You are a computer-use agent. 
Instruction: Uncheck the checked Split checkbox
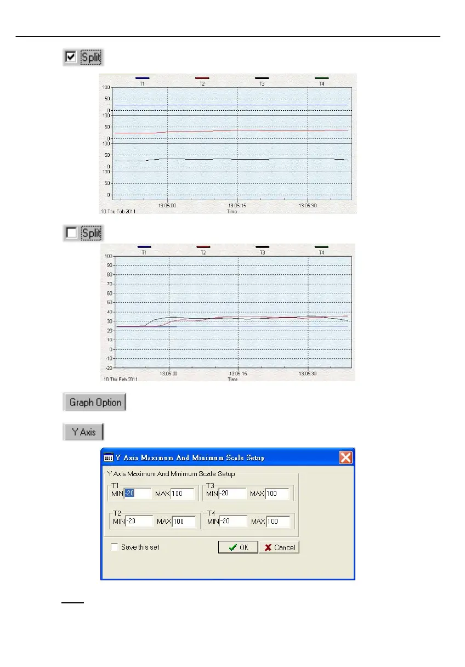pos(71,57)
